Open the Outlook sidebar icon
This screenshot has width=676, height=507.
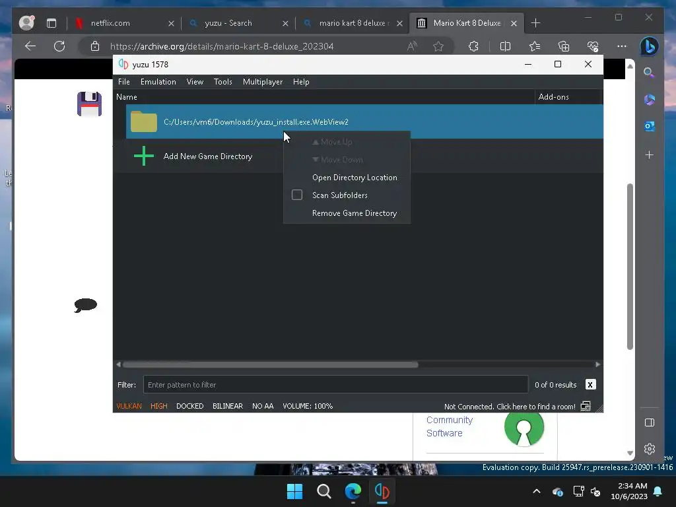click(x=650, y=126)
